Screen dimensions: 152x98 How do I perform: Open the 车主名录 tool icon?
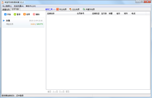pos(58,9)
